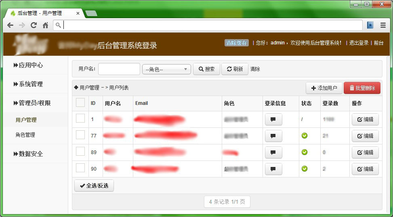Click the red 批量删除 button
Viewport: 393px width, 217px height.
[362, 88]
